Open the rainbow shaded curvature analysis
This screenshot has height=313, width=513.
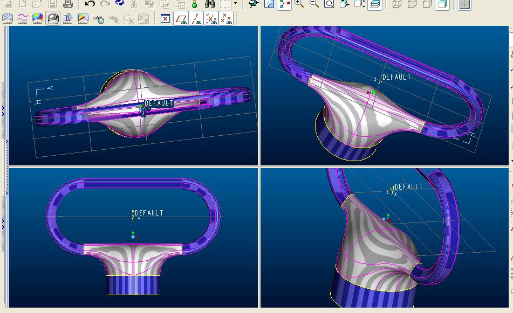click(38, 19)
